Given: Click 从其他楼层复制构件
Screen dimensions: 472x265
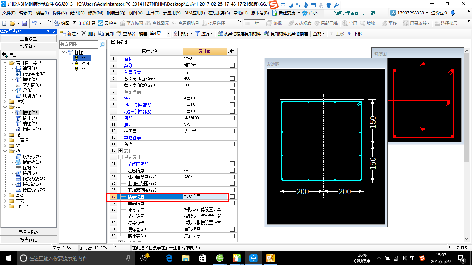Looking at the screenshot, I should 239,33.
